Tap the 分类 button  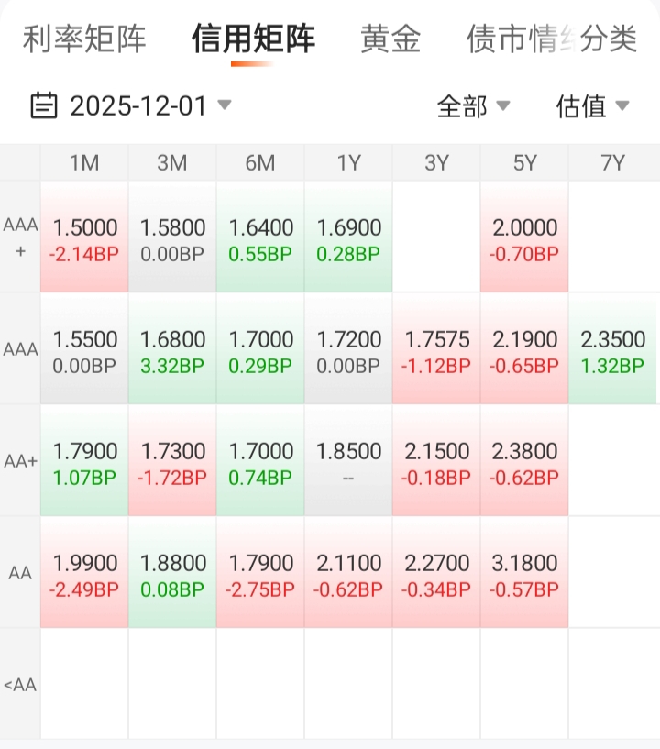click(x=610, y=39)
